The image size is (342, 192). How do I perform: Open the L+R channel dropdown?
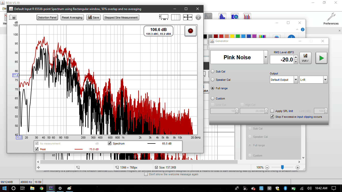(x=325, y=80)
